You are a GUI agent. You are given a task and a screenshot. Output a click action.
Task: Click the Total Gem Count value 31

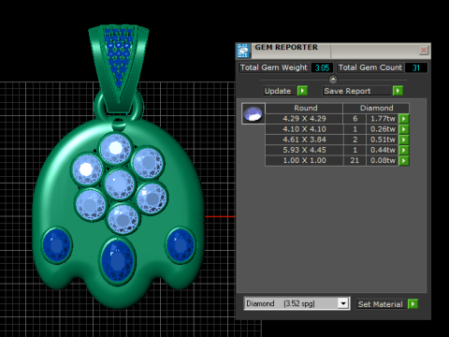(416, 67)
